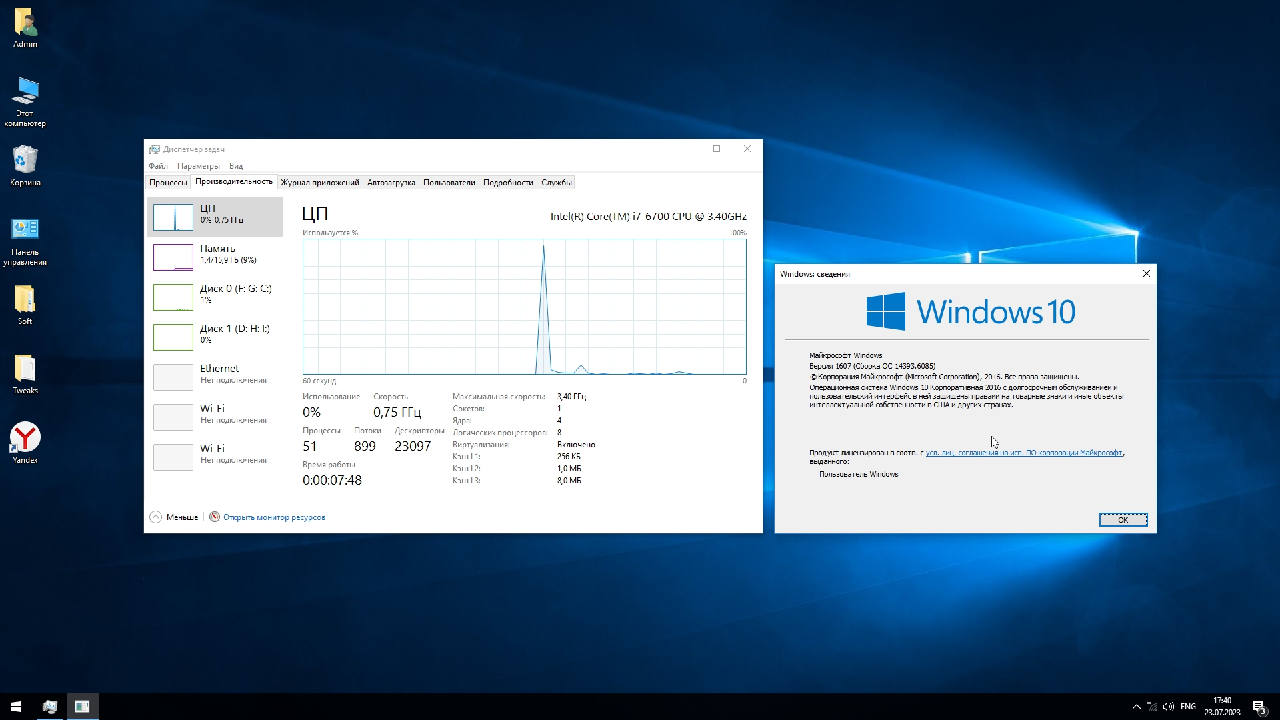Viewport: 1280px width, 720px height.
Task: Expand hidden system tray icons chevron
Action: 1136,707
